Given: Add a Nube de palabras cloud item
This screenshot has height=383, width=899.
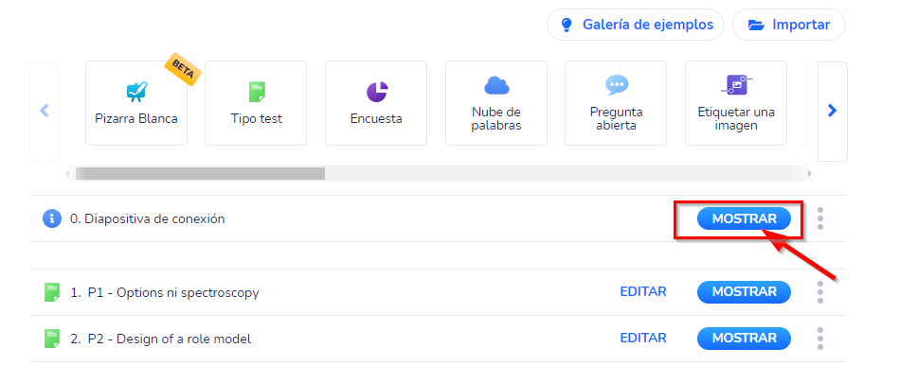Looking at the screenshot, I should 496,103.
